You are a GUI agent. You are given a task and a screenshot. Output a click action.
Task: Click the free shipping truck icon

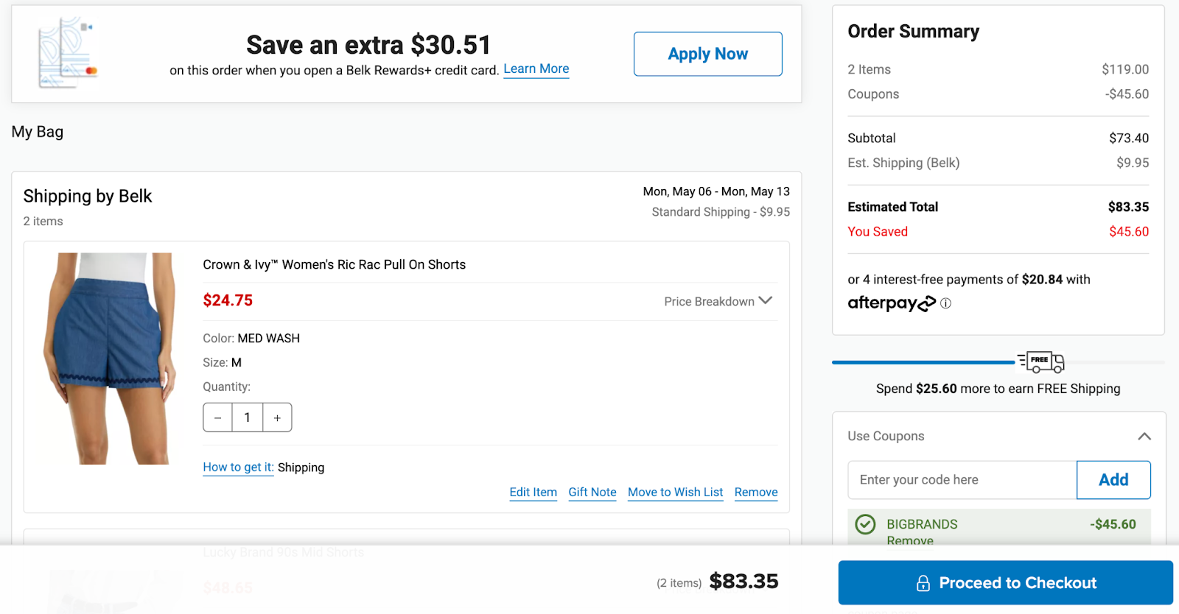1041,361
